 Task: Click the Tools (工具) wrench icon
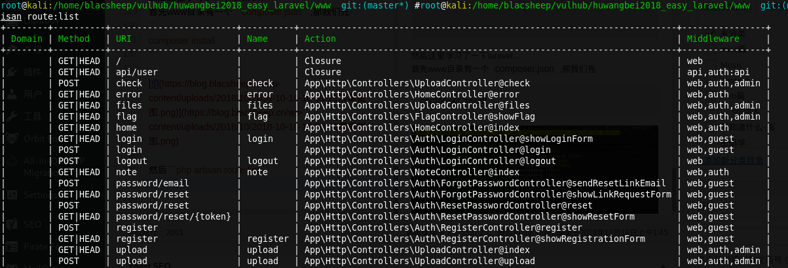[12, 116]
